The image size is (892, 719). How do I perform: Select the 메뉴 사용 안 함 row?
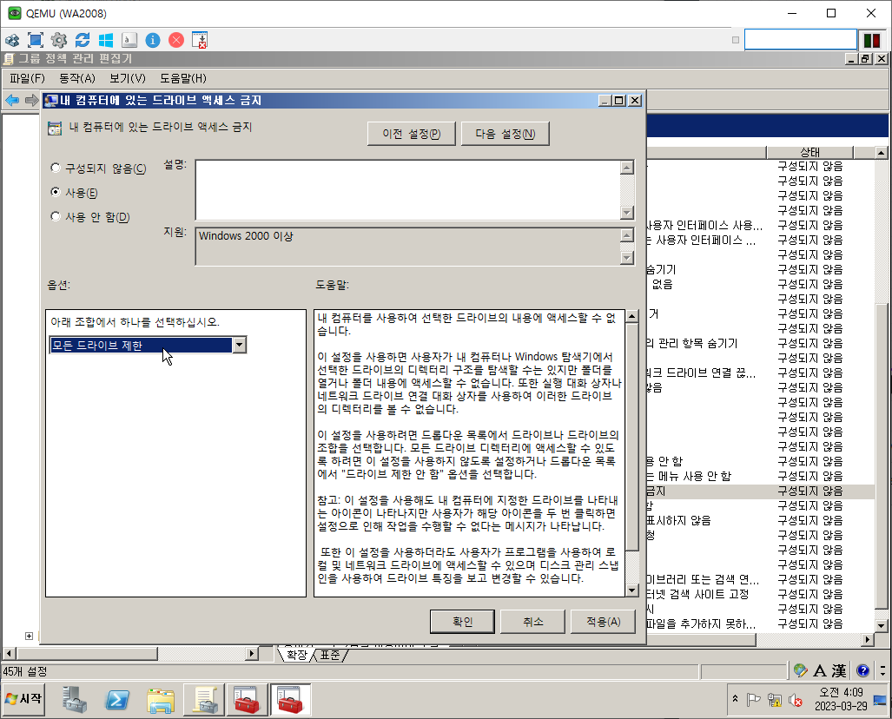tap(759, 476)
